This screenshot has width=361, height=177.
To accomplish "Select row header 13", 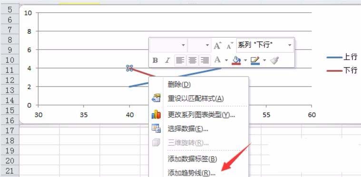I will click(10, 90).
